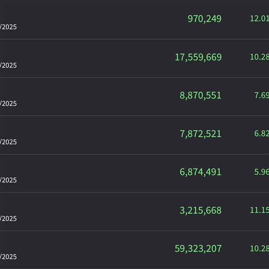Click the 17,559,669 amount

198,57
